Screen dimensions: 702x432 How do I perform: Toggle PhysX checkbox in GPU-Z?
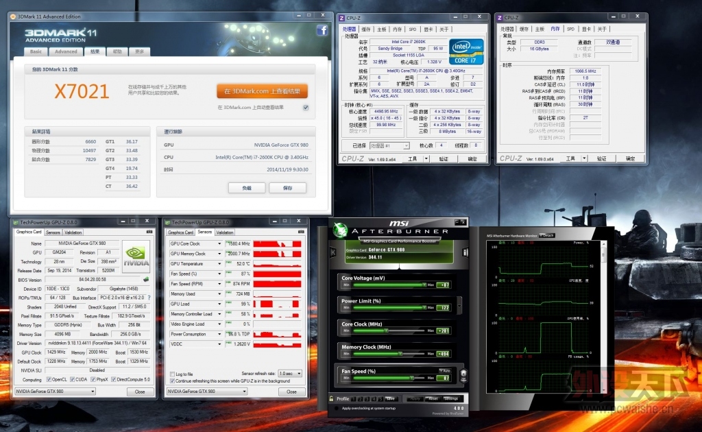coord(93,380)
